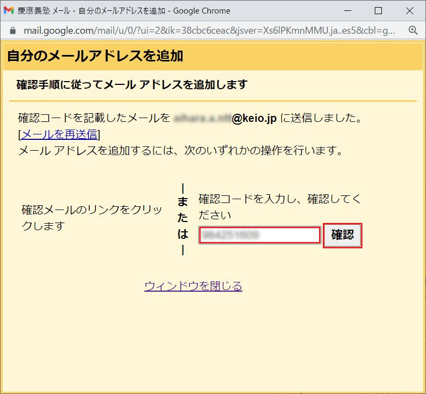
Task: Click the @keio.jp email address text
Action: tap(254, 118)
